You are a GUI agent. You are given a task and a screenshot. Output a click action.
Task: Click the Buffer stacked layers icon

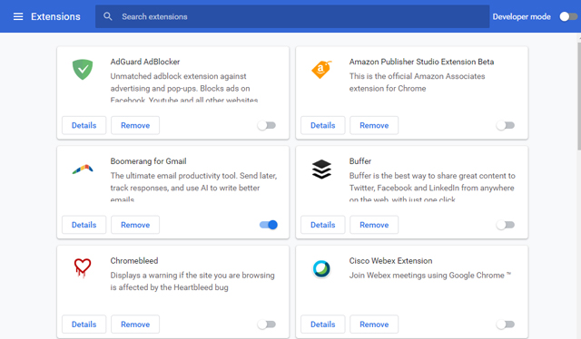[321, 169]
